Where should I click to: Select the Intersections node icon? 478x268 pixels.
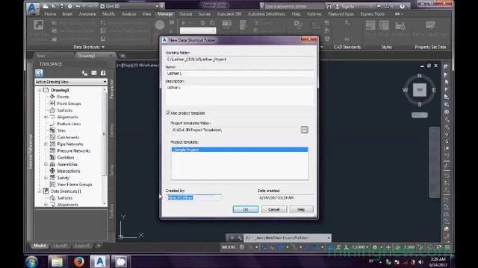[x=52, y=170]
